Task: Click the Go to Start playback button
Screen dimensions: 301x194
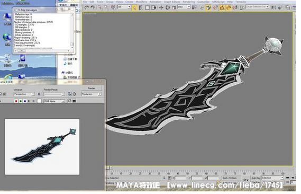Action: (287, 178)
